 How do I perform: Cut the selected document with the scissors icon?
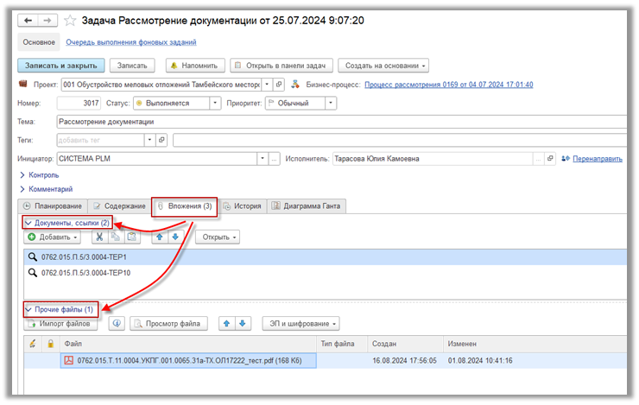[x=99, y=237]
